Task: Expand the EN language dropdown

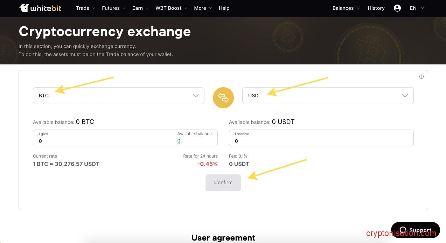Action: [417, 8]
